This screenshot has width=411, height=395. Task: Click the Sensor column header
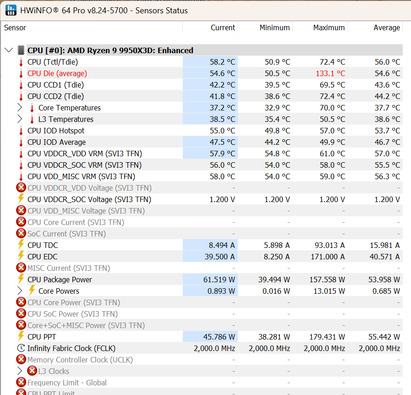click(15, 27)
